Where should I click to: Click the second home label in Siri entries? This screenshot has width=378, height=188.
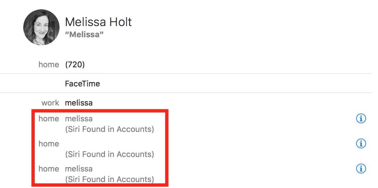coord(49,143)
